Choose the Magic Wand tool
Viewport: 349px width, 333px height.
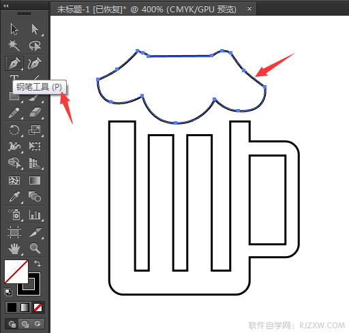point(14,46)
